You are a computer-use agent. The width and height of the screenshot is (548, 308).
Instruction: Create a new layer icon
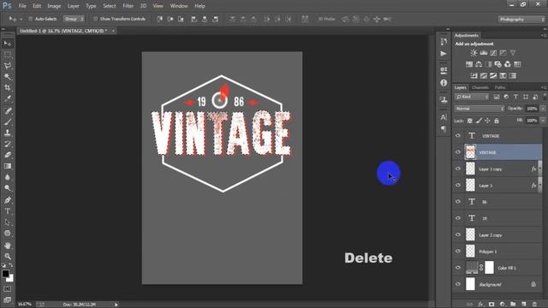pos(524,305)
